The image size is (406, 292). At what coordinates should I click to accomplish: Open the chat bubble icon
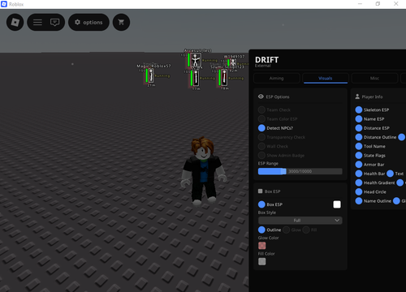pos(54,22)
